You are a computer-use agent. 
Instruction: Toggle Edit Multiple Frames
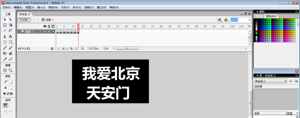(x=71, y=48)
